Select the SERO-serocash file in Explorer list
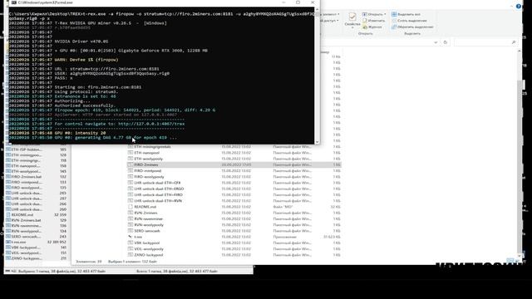This screenshot has height=299, width=532. click(x=147, y=231)
